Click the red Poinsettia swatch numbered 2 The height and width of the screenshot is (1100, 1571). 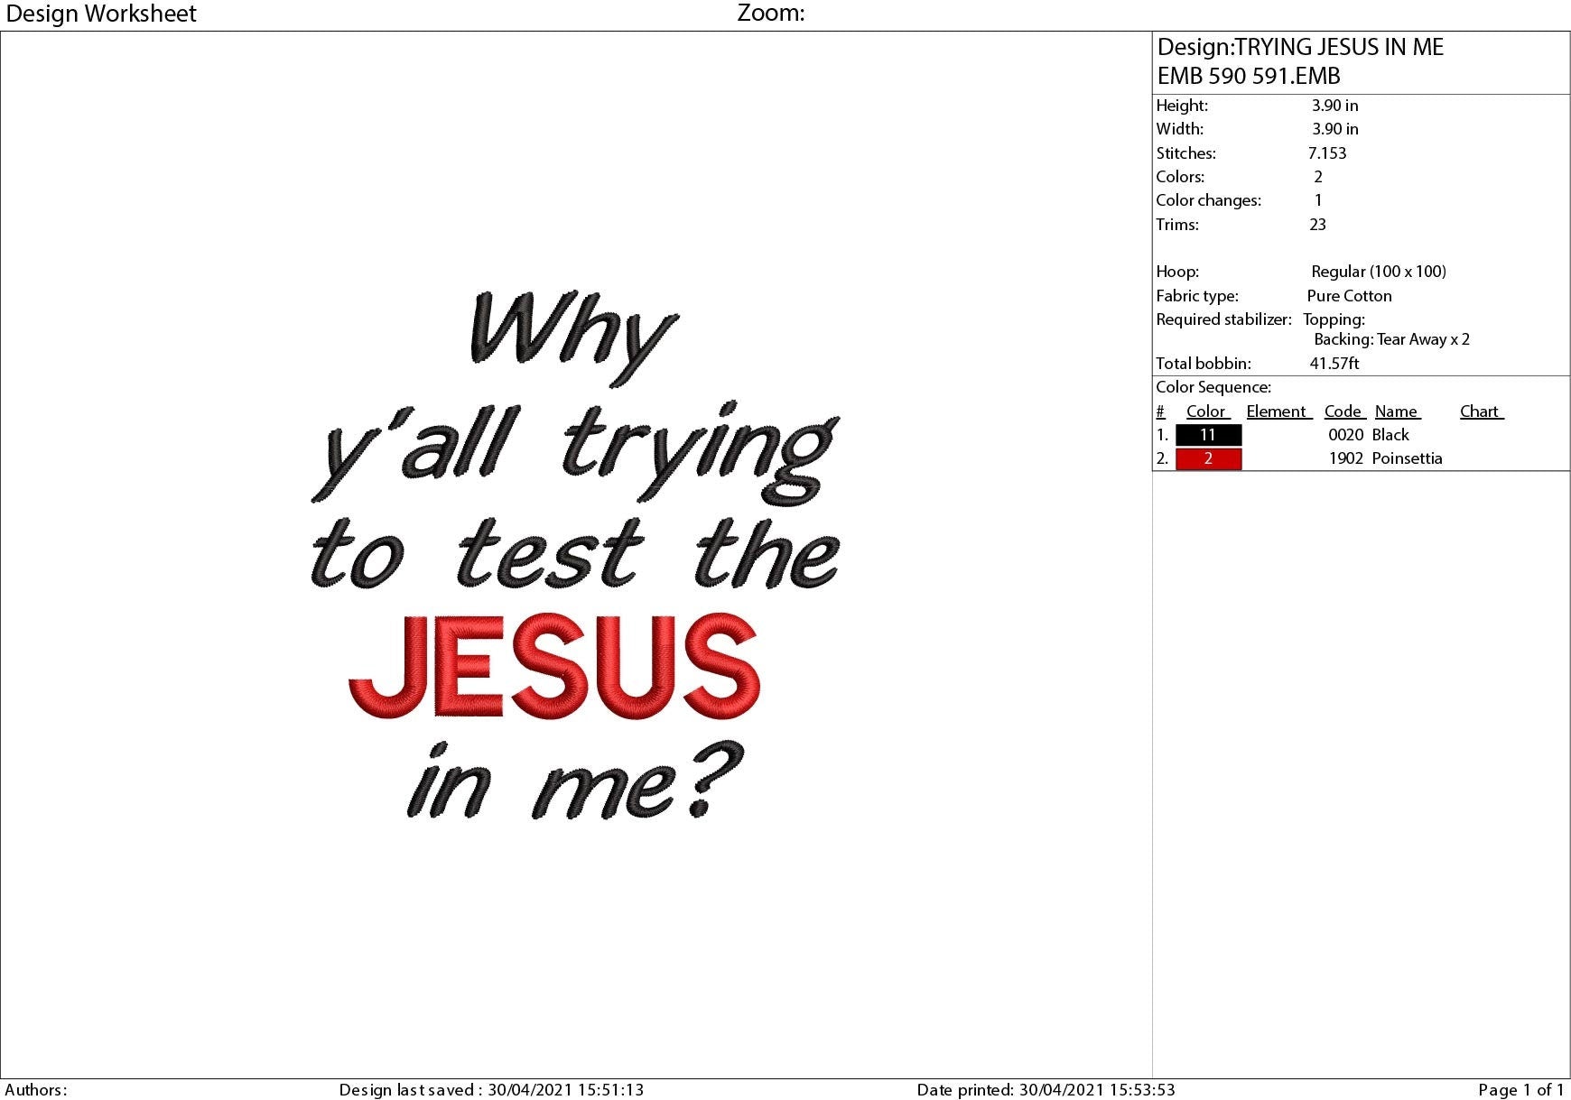[x=1208, y=458]
